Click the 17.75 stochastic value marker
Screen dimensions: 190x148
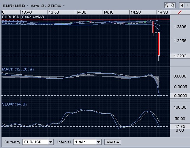180,126
